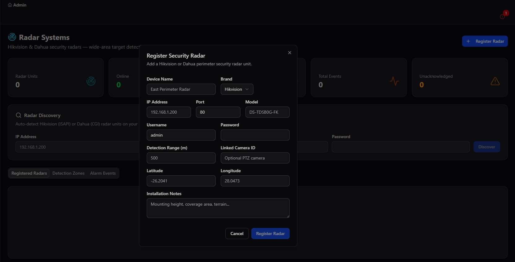This screenshot has height=262, width=515.
Task: Click the Online status label
Action: pyautogui.click(x=123, y=76)
